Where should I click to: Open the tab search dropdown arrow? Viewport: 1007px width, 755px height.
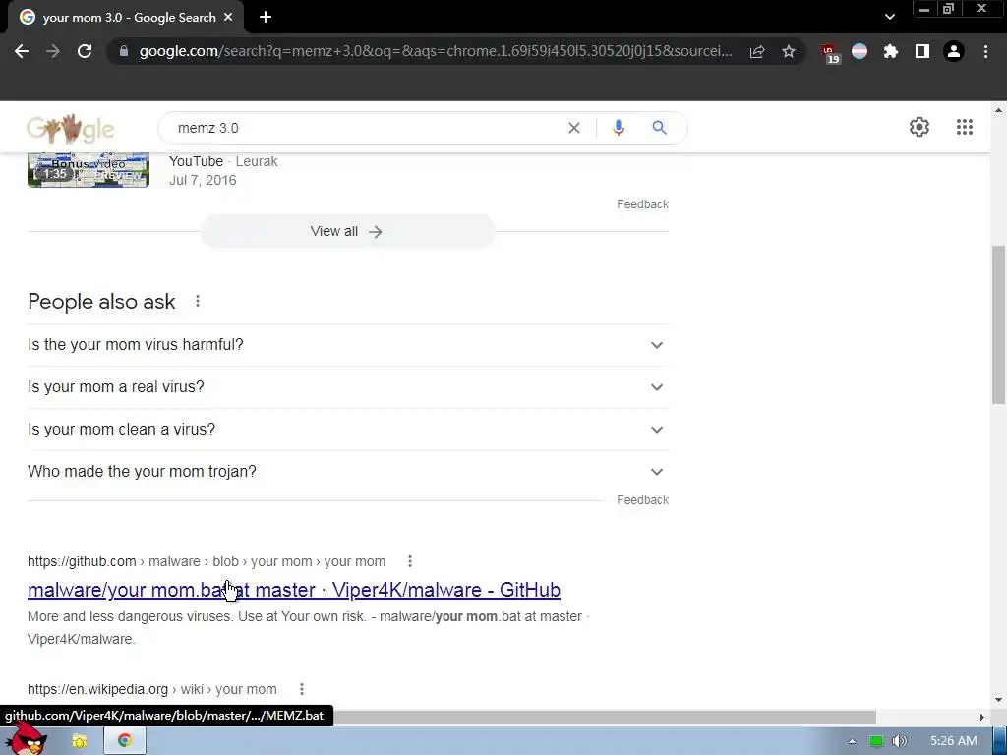[889, 18]
